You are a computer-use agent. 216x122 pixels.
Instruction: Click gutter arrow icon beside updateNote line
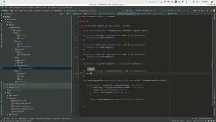point(76,47)
